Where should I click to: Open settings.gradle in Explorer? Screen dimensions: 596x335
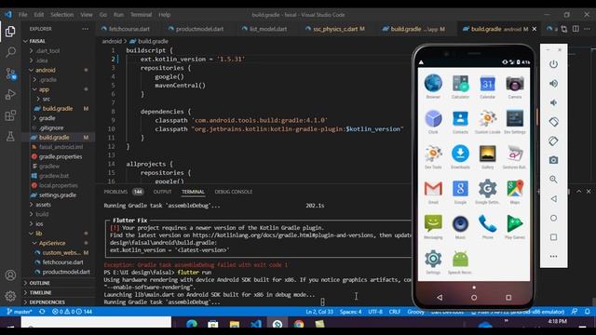(58, 195)
